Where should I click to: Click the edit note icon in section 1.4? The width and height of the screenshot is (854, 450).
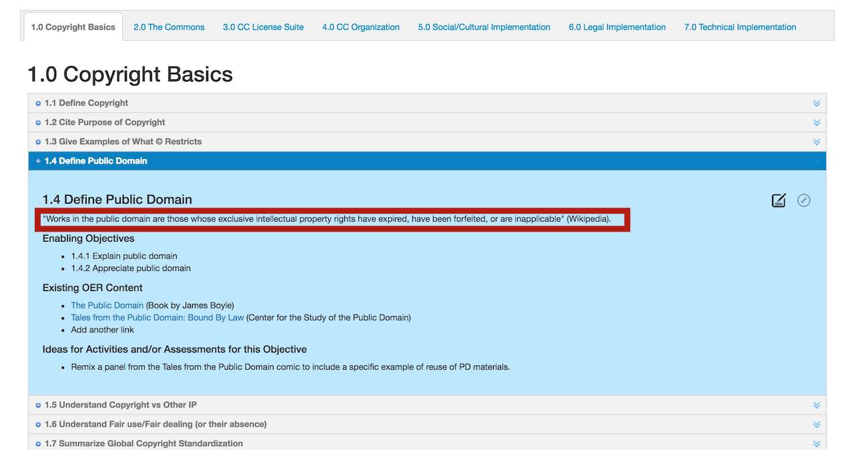(778, 200)
